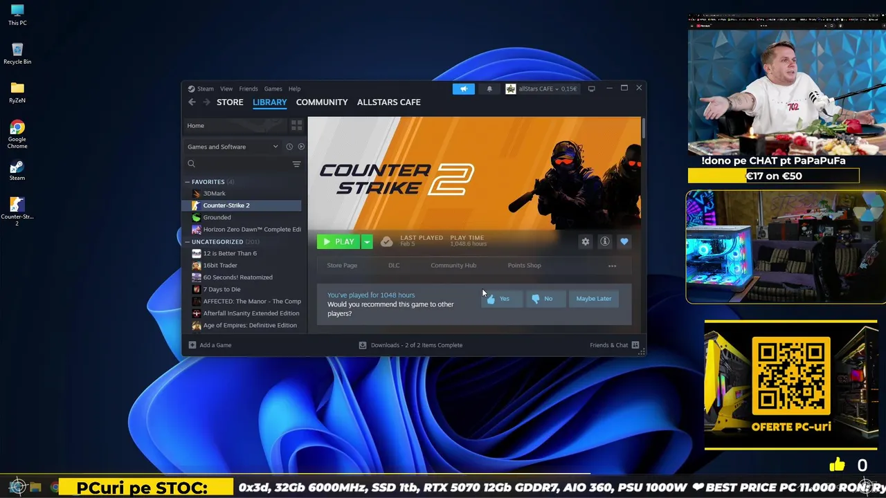This screenshot has height=498, width=886.
Task: Open the Recycle Bin desktop icon
Action: coord(17,53)
